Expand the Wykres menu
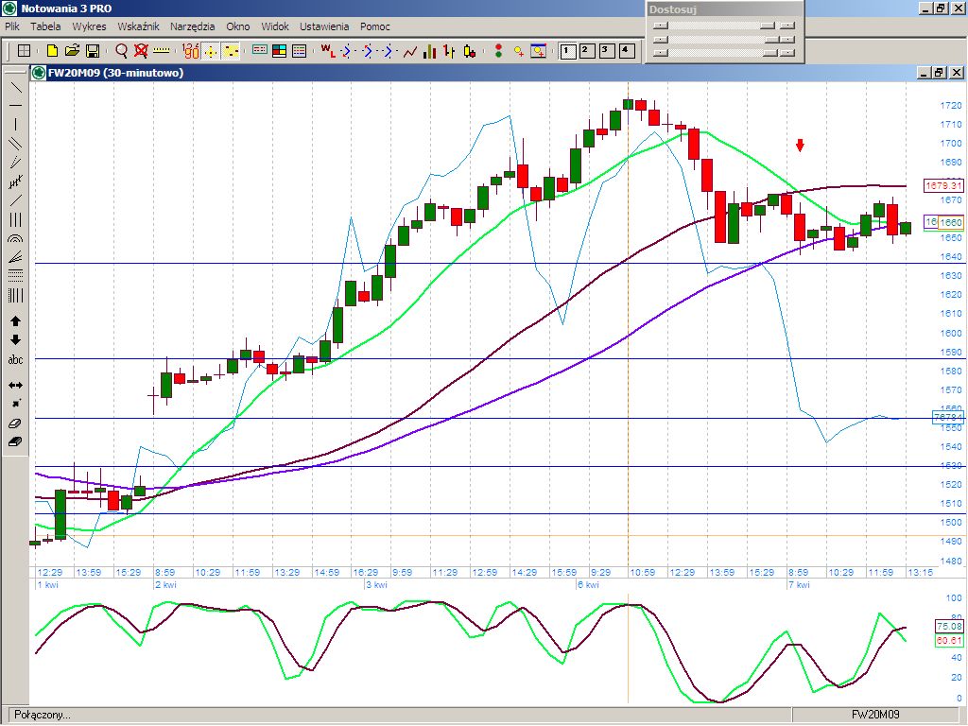 tap(89, 26)
